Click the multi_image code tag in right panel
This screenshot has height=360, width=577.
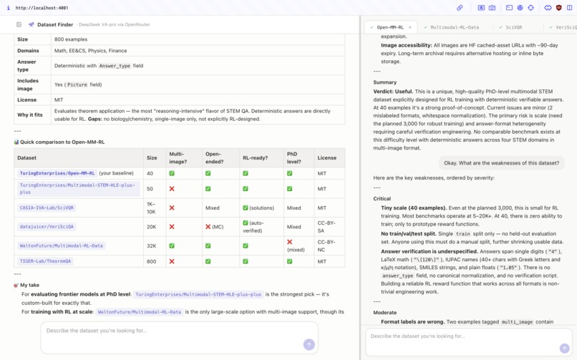(518, 322)
